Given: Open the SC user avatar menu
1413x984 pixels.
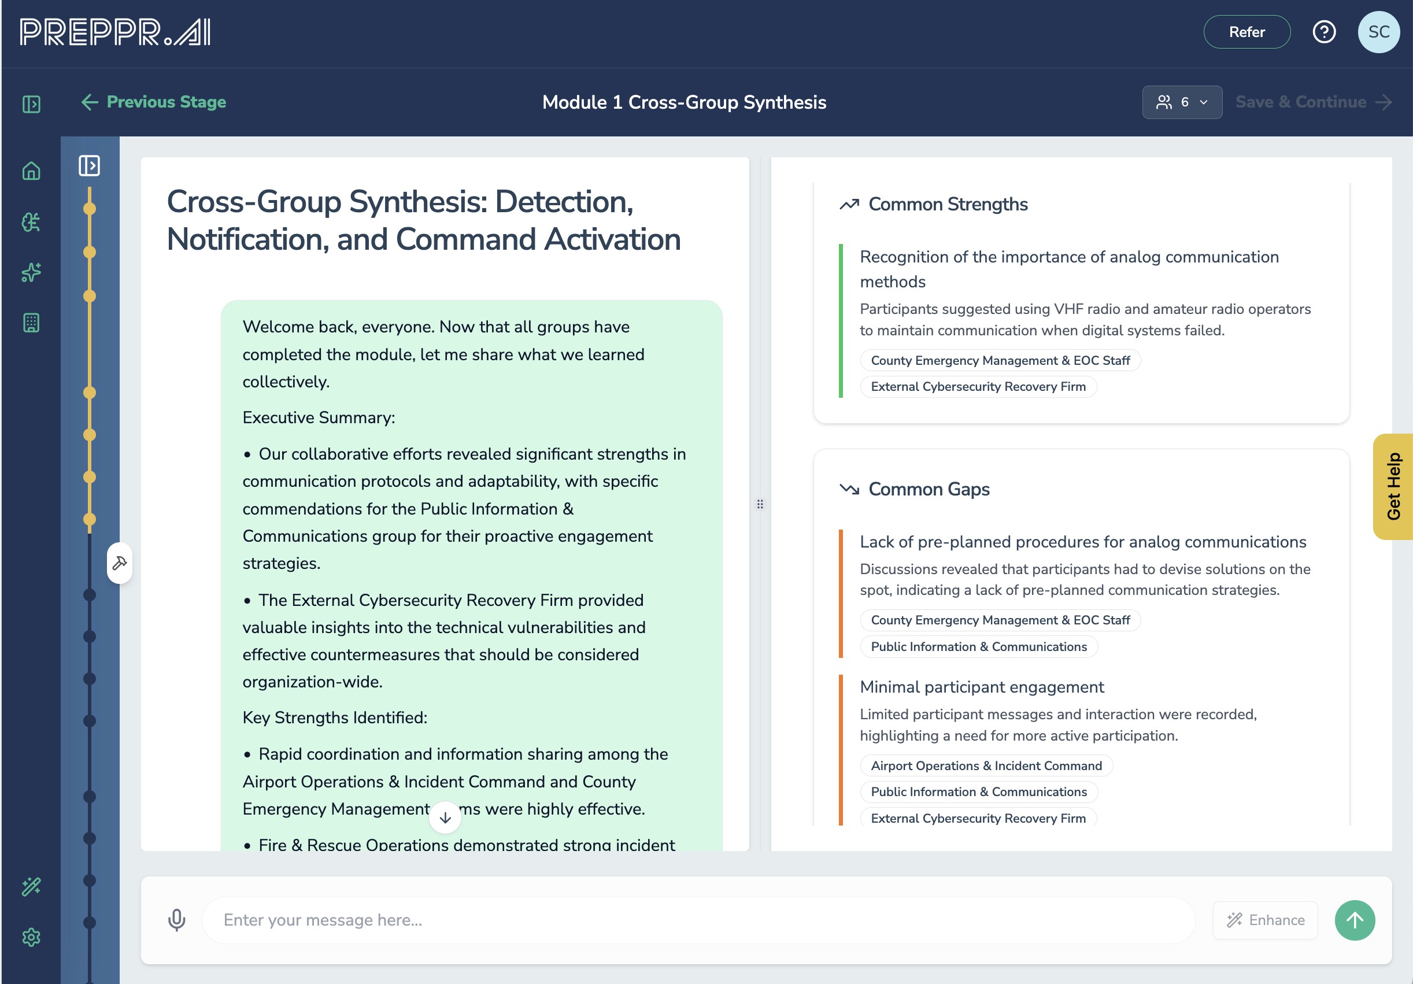Looking at the screenshot, I should 1378,32.
